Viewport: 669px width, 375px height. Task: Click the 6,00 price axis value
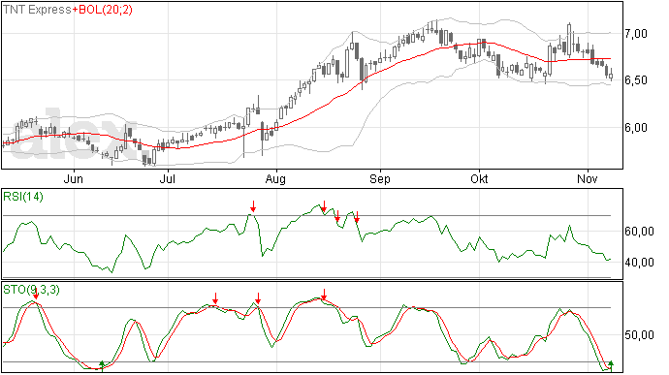point(636,128)
